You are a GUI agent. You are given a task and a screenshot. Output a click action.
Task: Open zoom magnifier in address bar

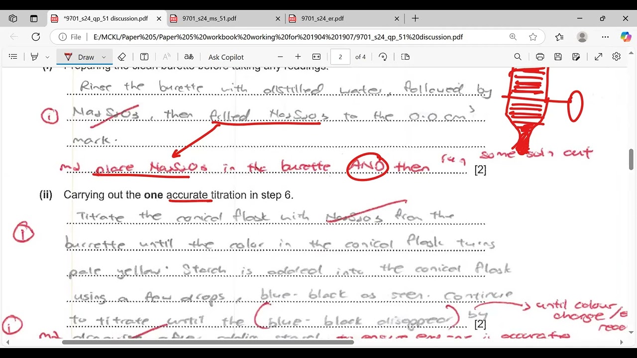click(513, 37)
